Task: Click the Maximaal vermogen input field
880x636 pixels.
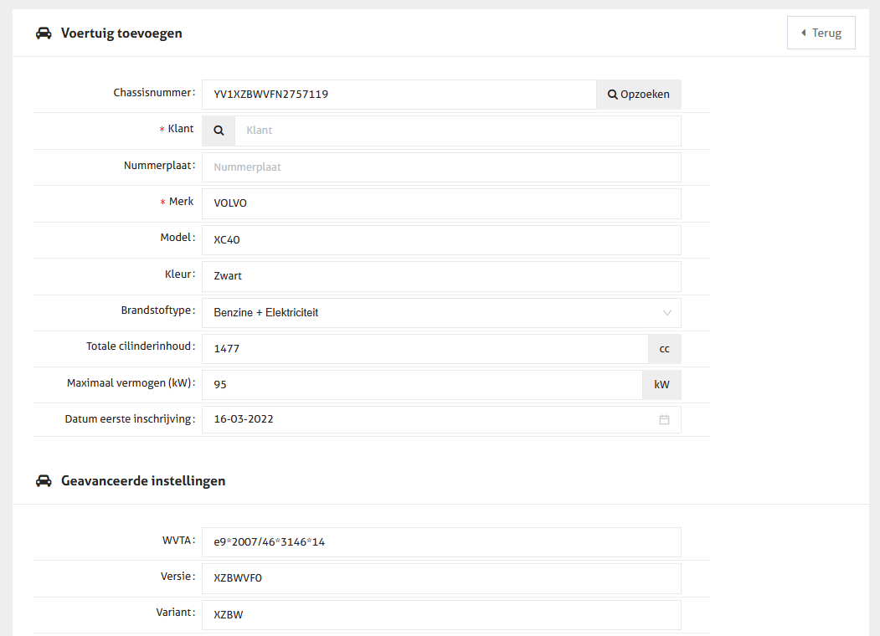Action: (421, 385)
